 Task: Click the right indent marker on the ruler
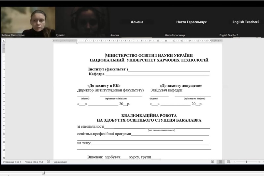(x=211, y=41)
